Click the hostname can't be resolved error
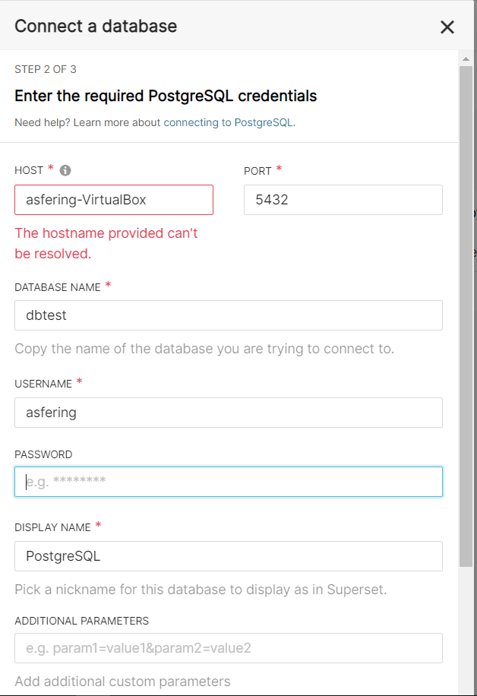 (x=106, y=243)
